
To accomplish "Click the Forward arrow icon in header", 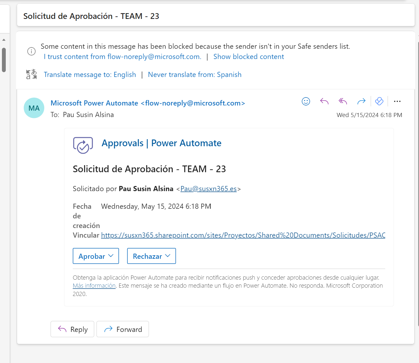I will click(361, 102).
